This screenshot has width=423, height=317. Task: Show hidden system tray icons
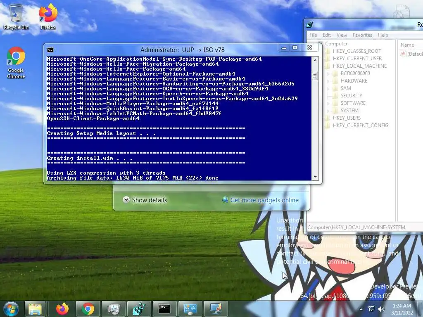pos(361,309)
